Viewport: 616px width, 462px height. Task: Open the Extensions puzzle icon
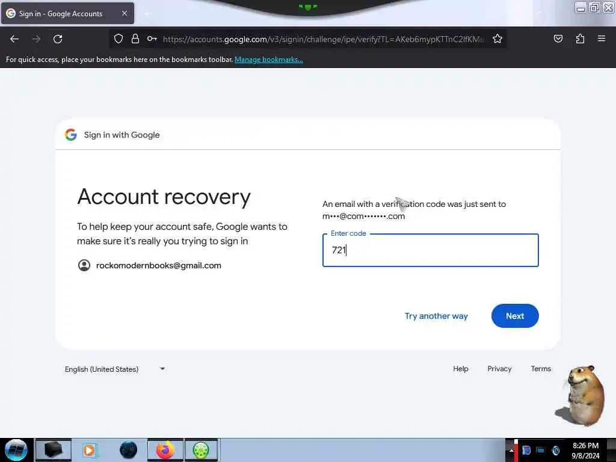(x=580, y=38)
